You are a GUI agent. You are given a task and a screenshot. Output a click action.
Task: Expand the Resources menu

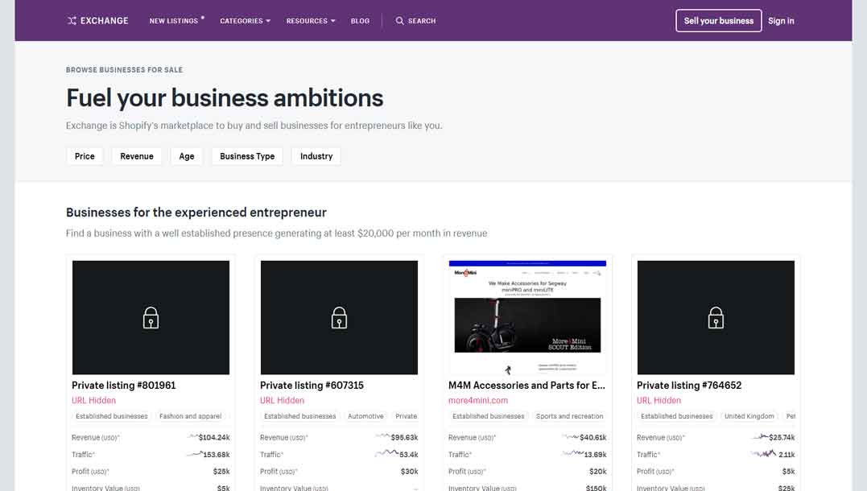311,21
